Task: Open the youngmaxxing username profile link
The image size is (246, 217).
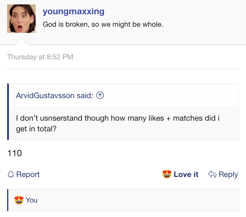Action: (x=73, y=12)
